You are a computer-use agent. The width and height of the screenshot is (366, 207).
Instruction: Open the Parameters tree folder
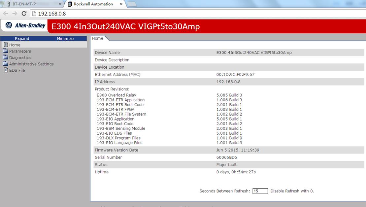[x=20, y=51]
